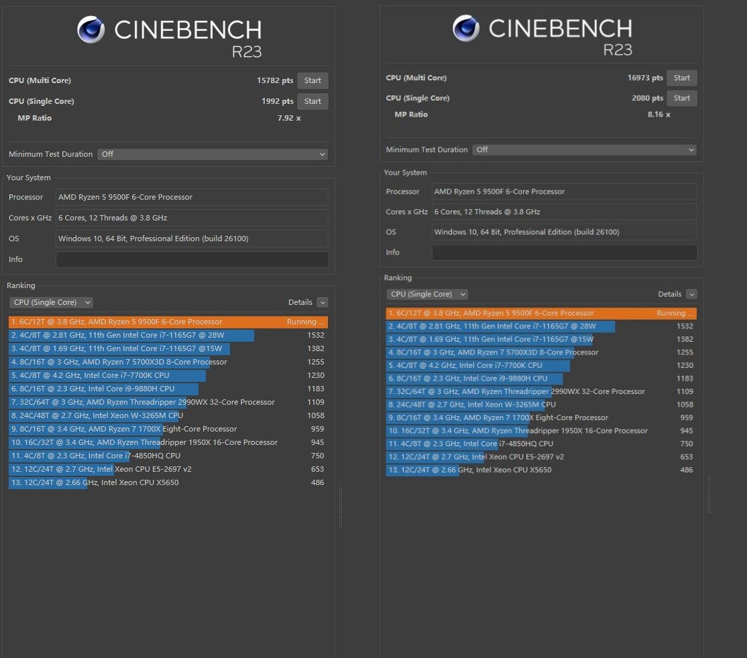Select Ryzen 7 5700X3D row in left window

pos(168,362)
